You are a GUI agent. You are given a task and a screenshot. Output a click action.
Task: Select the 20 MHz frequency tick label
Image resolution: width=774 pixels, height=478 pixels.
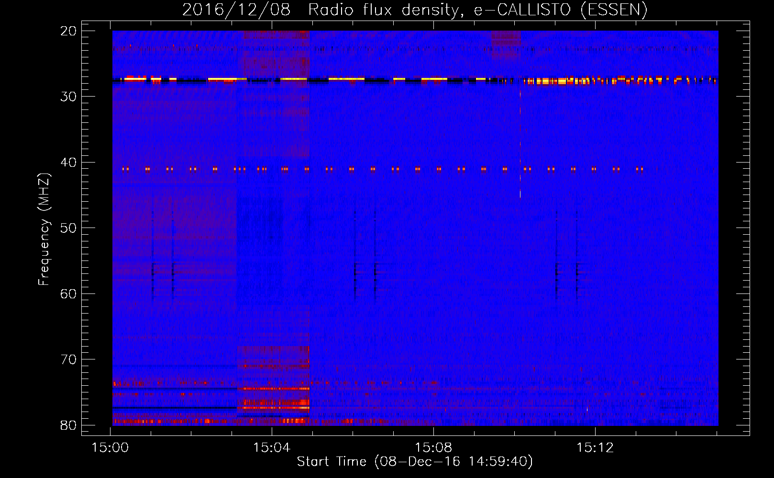(69, 31)
